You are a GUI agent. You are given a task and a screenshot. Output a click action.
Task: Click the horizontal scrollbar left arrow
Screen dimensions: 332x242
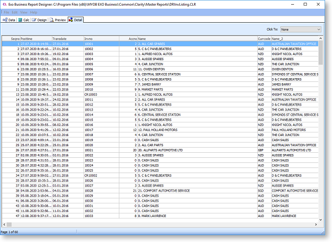pos(4,224)
